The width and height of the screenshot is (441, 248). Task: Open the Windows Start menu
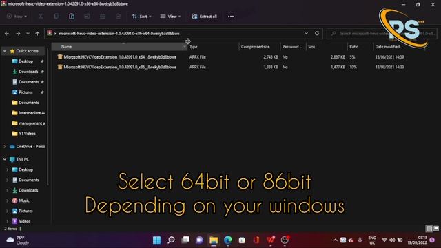(156, 240)
